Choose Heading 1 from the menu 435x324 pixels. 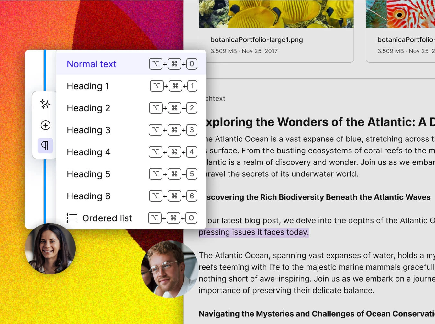pos(88,86)
